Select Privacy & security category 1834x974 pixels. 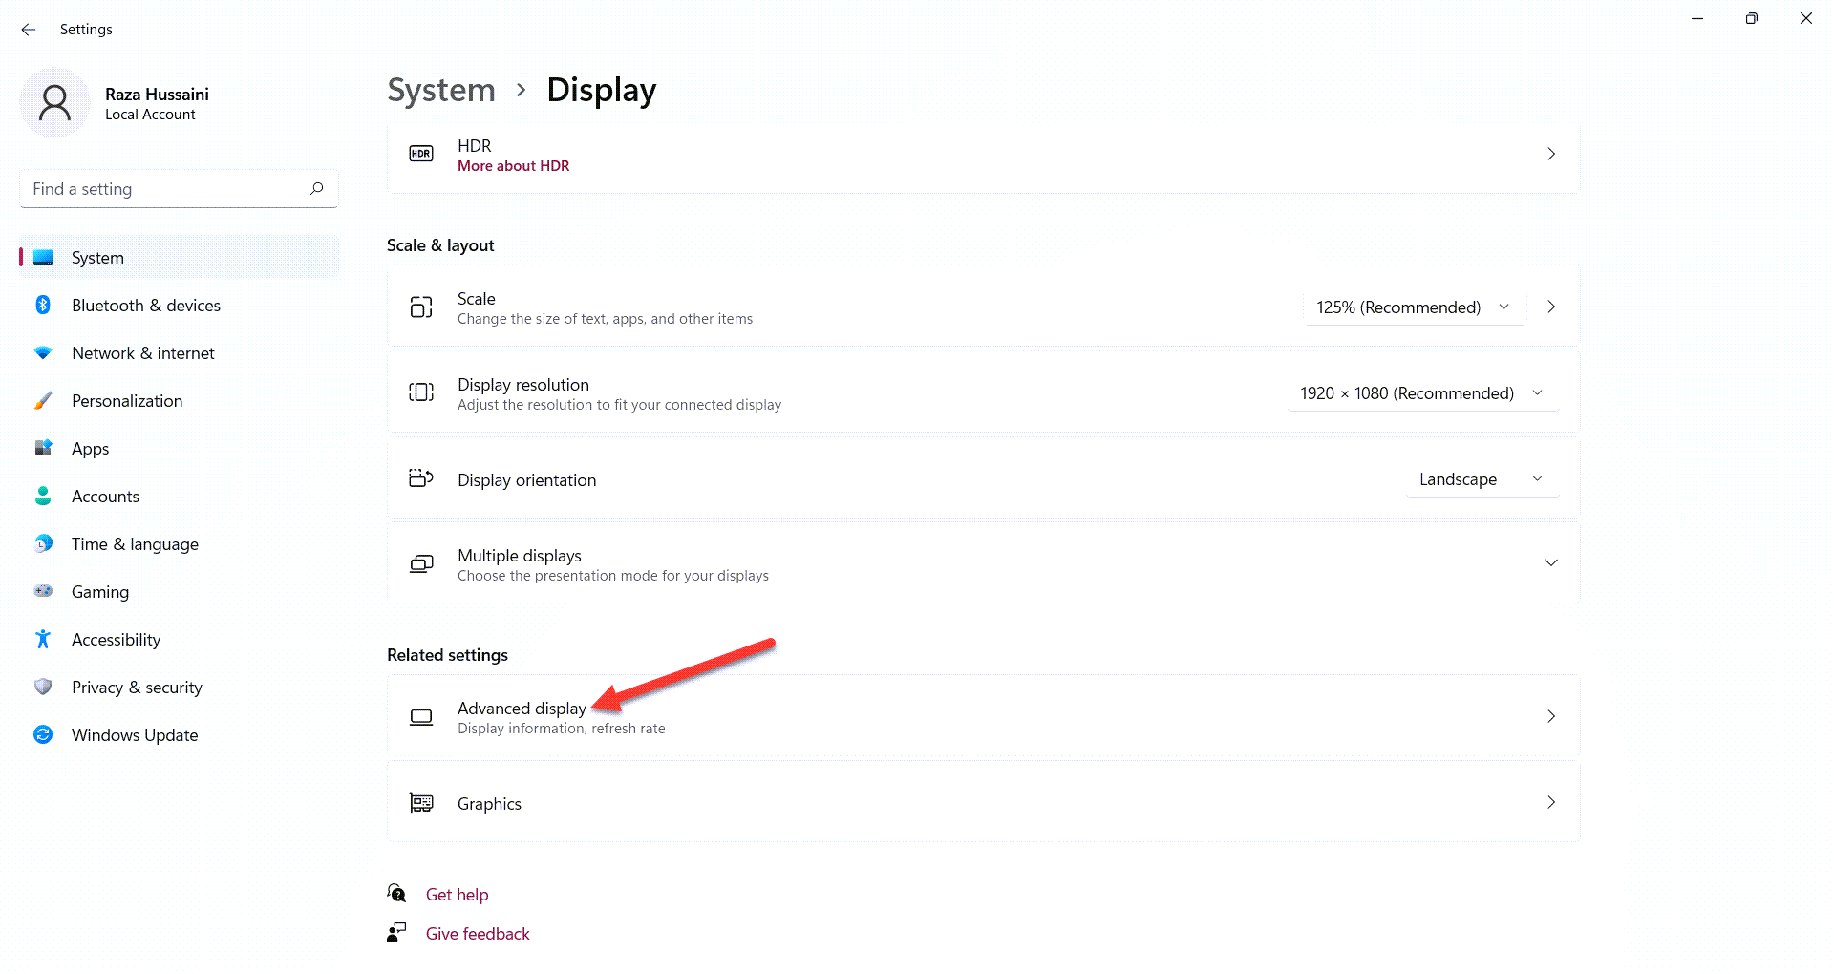tap(137, 688)
